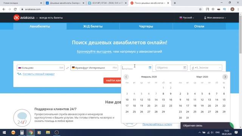Screen dimensions: 242x136
Task: Click the Обратно return date field
Action: coord(171,68)
